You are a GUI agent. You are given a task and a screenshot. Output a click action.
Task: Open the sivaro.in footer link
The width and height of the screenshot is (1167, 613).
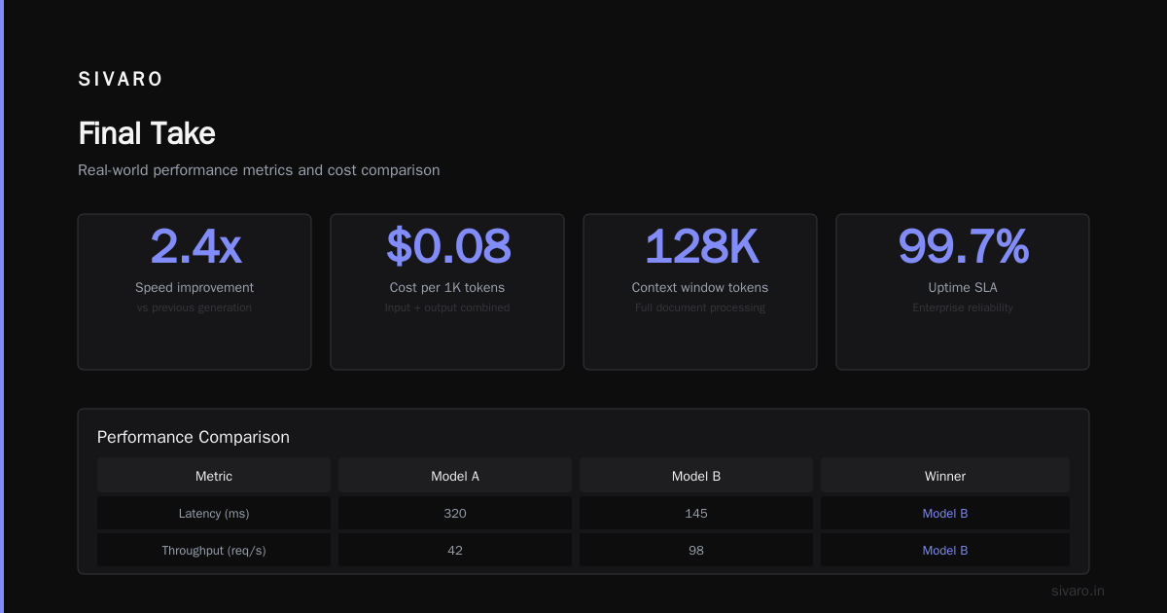[x=1078, y=591]
